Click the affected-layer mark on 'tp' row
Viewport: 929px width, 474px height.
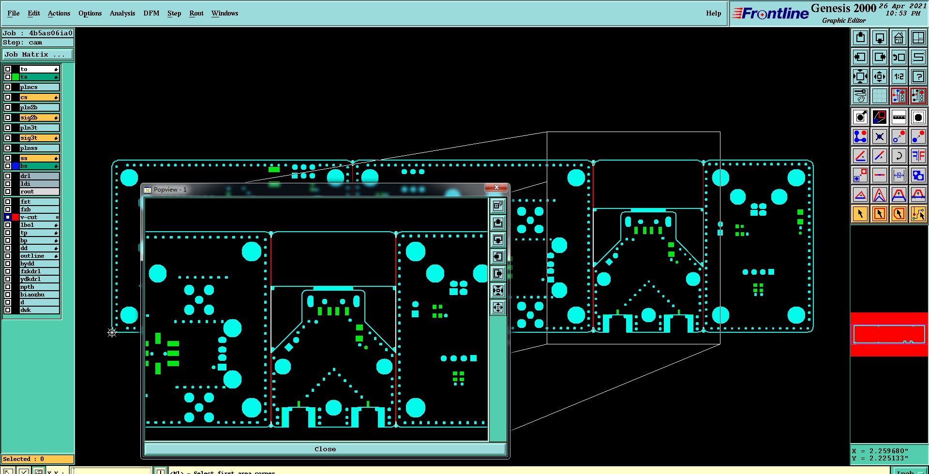tap(56, 233)
